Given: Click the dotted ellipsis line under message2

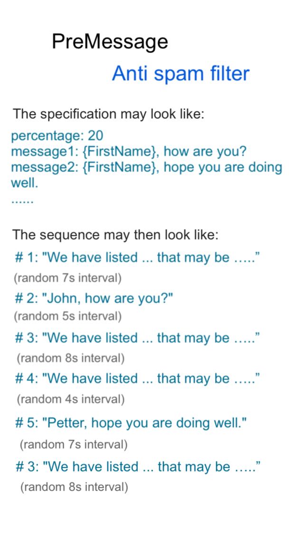Looking at the screenshot, I should [x=22, y=202].
